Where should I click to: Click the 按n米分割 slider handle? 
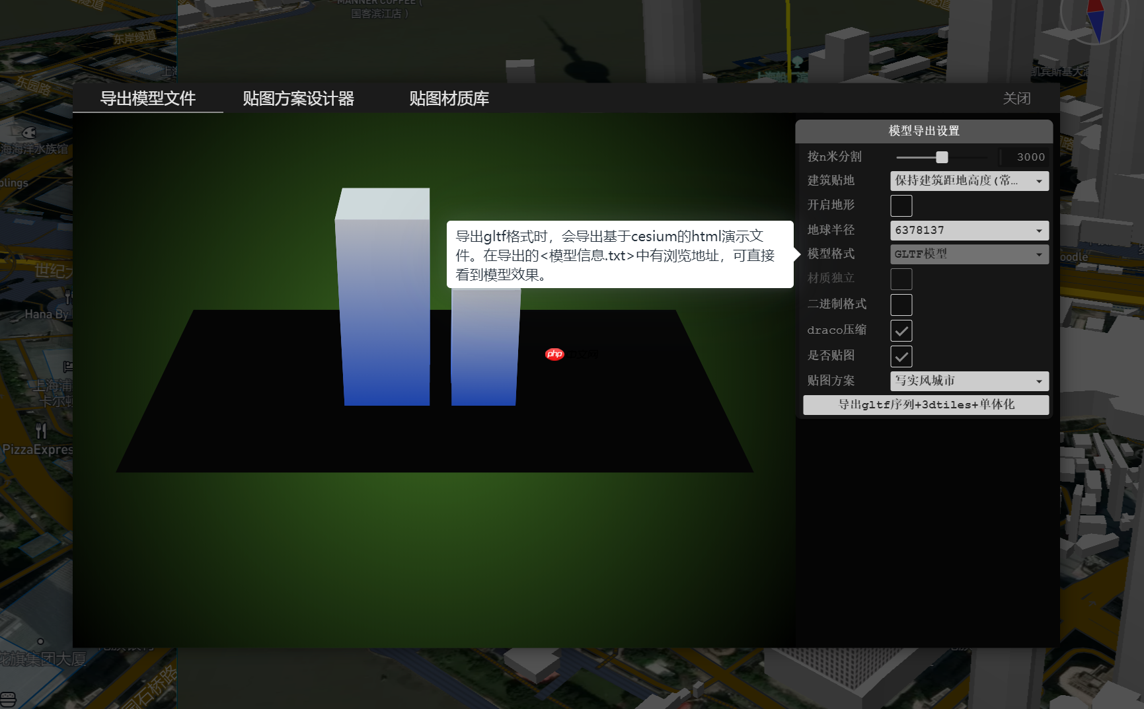click(941, 157)
